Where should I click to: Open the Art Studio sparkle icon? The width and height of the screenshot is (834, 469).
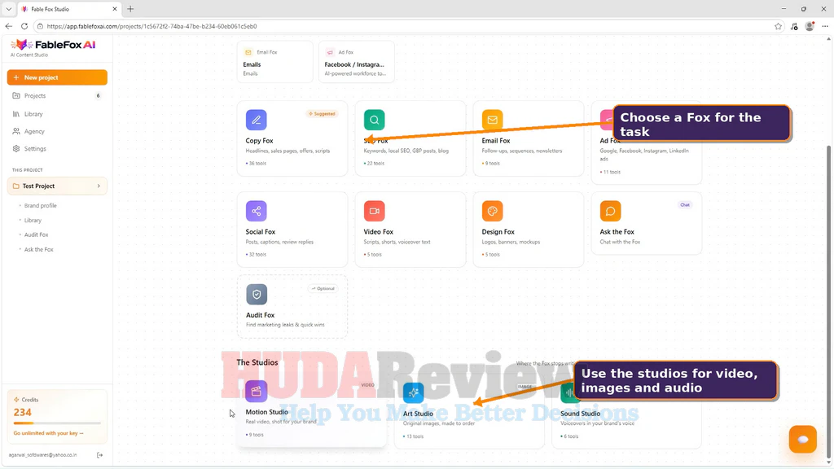click(413, 392)
